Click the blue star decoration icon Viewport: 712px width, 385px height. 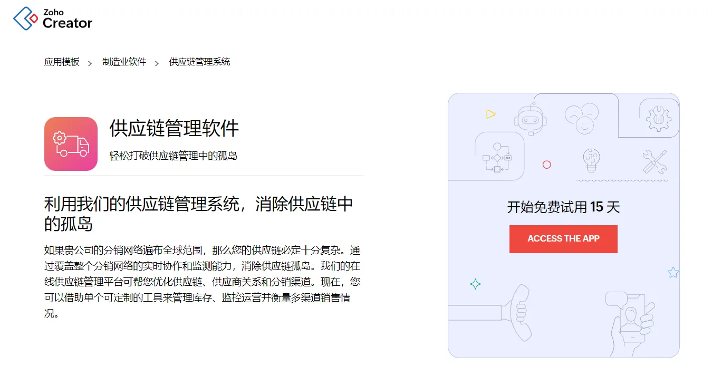pos(673,273)
